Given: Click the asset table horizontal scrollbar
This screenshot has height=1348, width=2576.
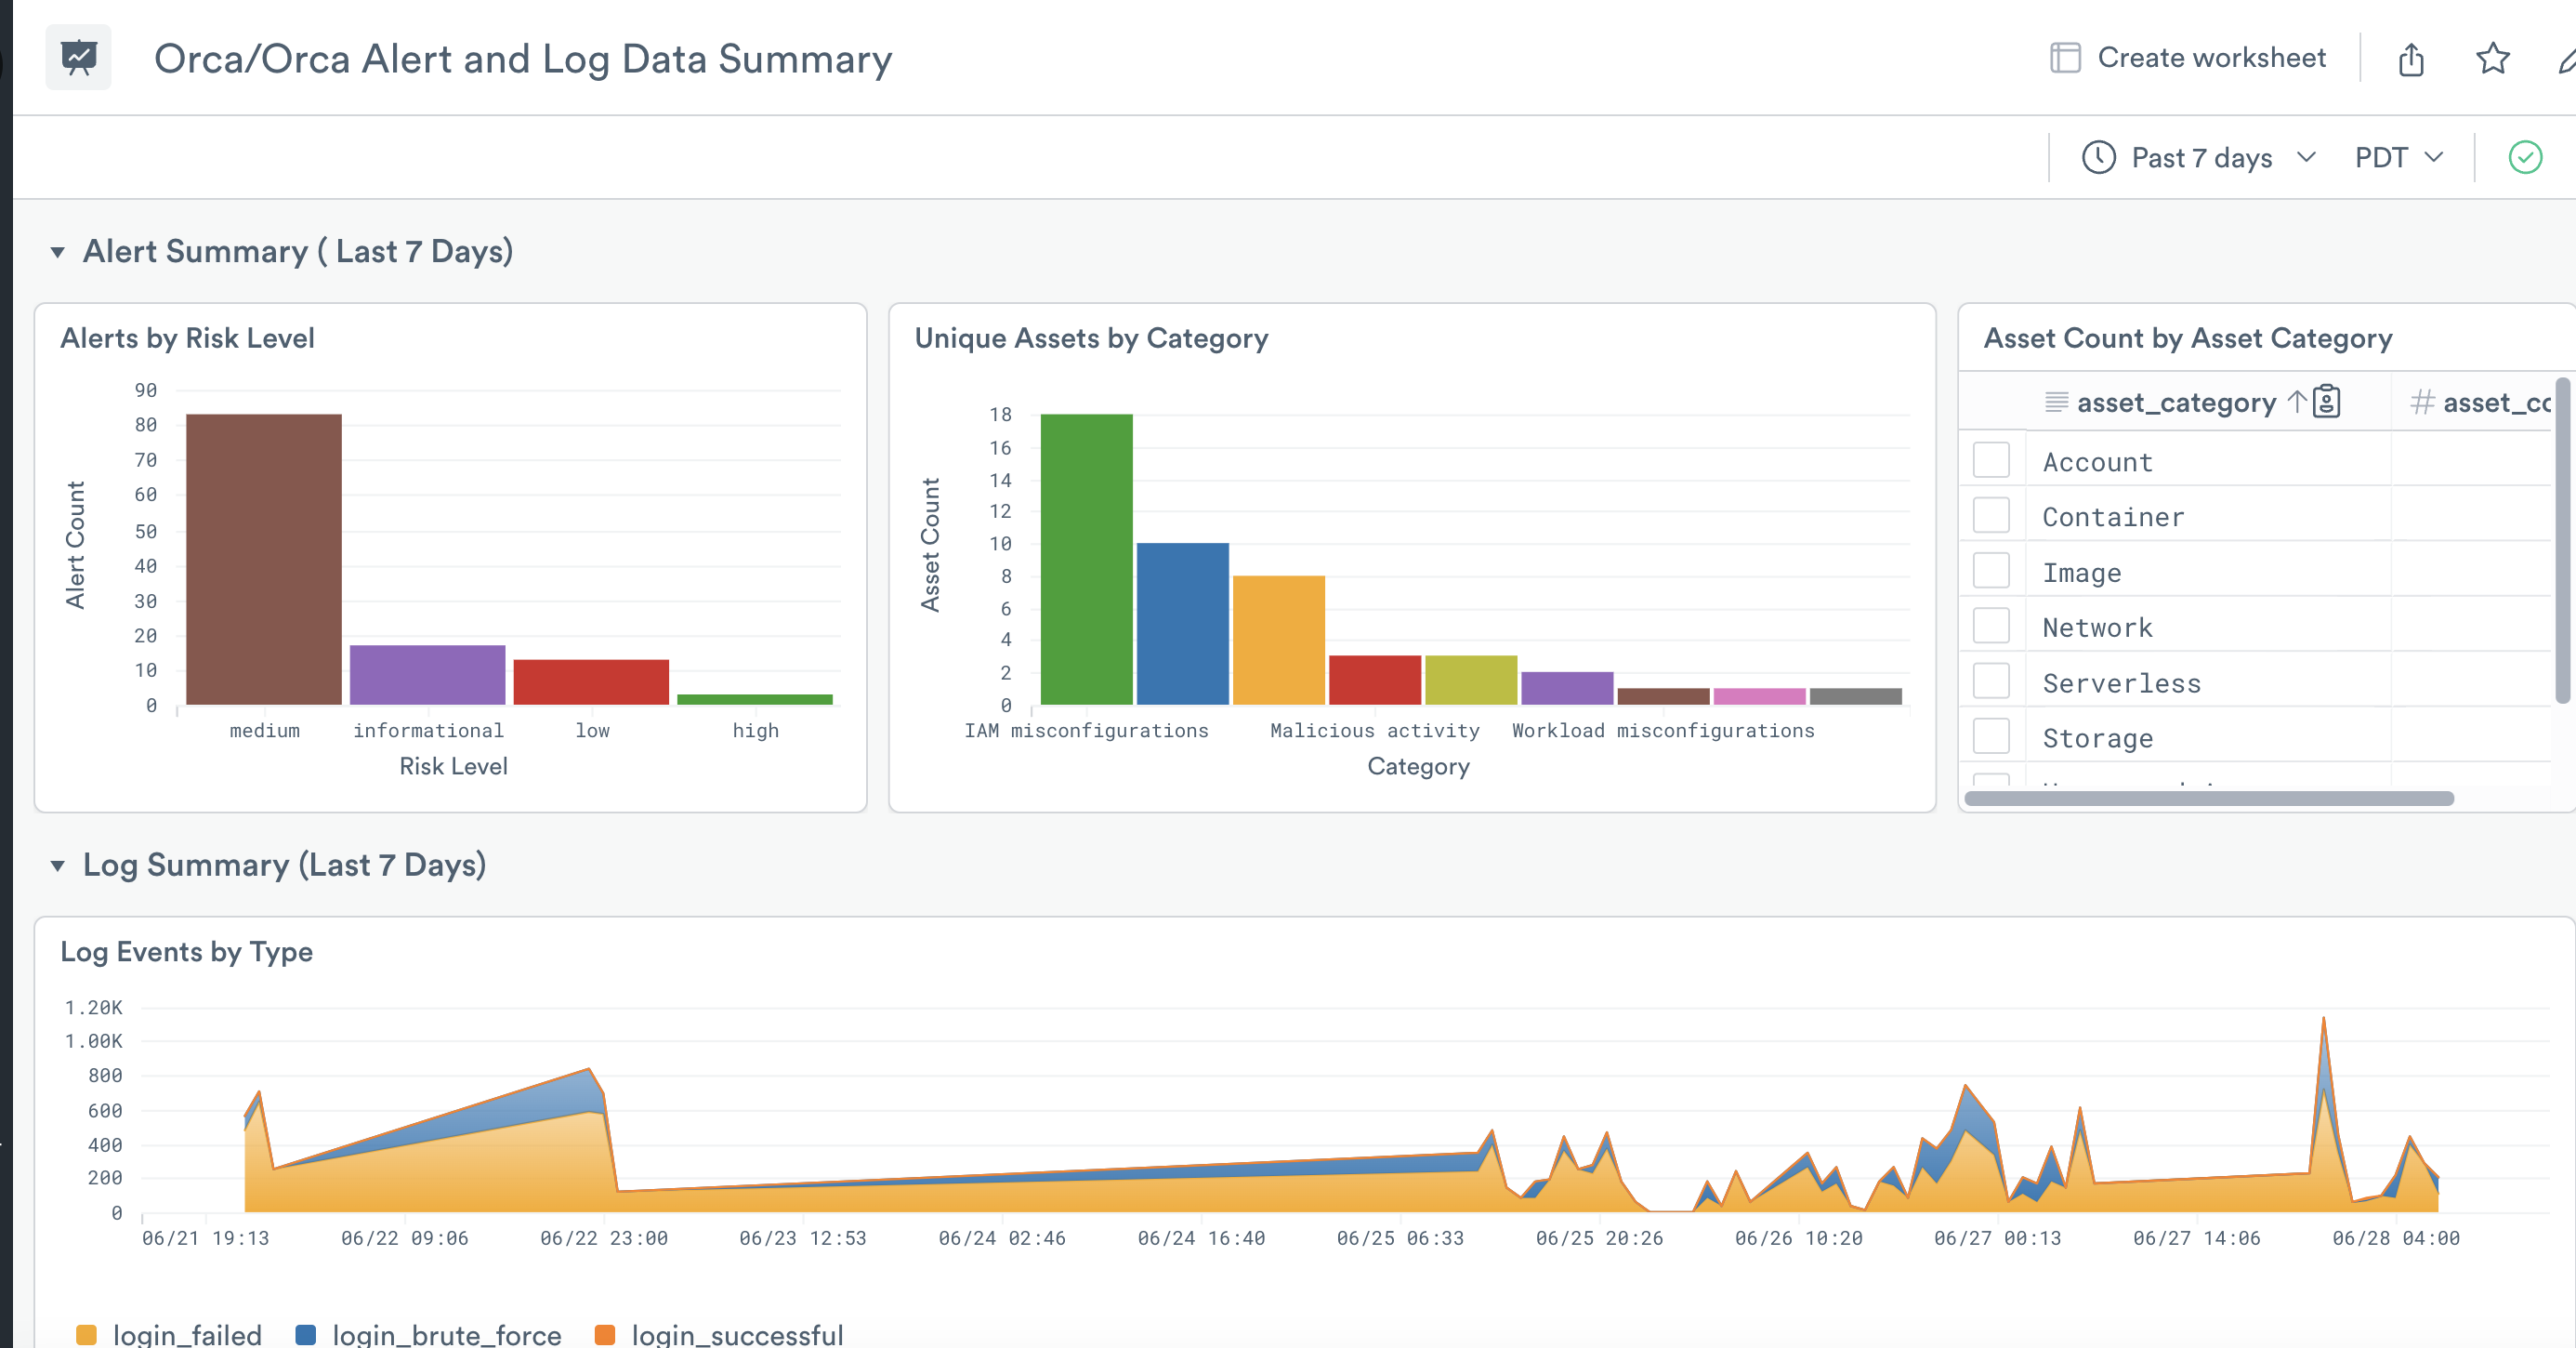Looking at the screenshot, I should click(2208, 799).
